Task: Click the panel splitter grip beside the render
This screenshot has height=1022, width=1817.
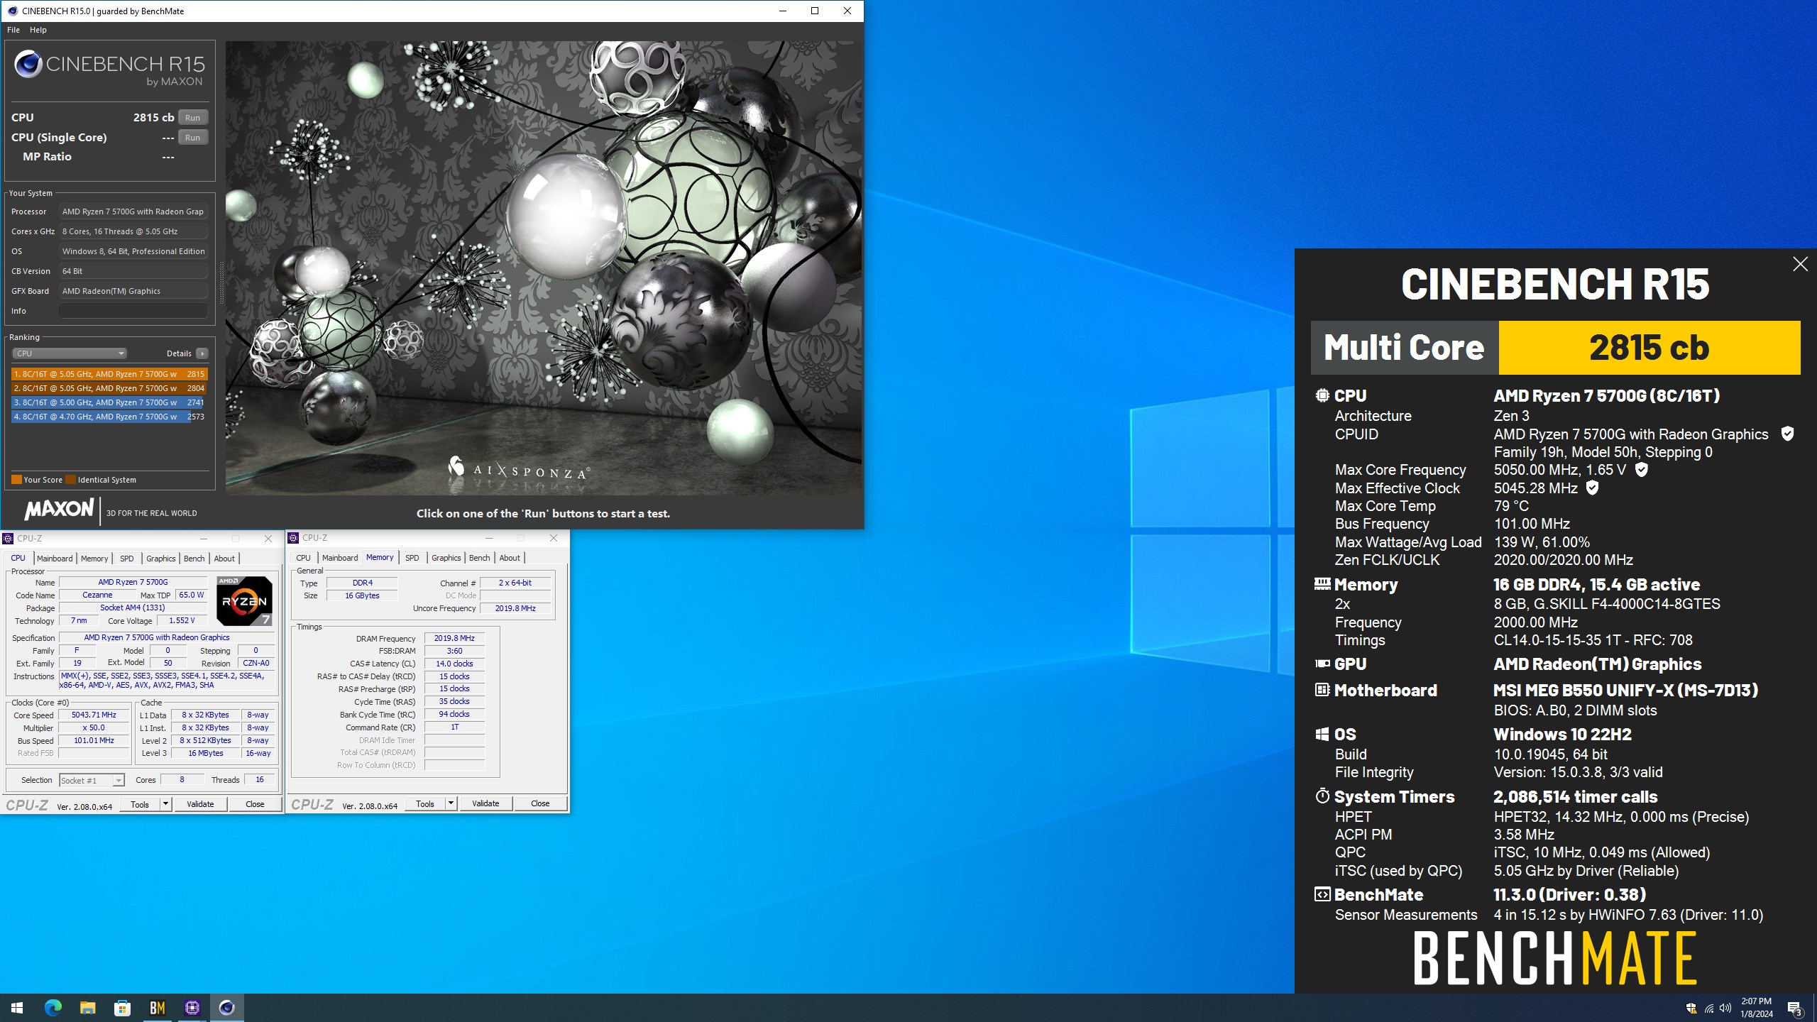Action: click(221, 282)
